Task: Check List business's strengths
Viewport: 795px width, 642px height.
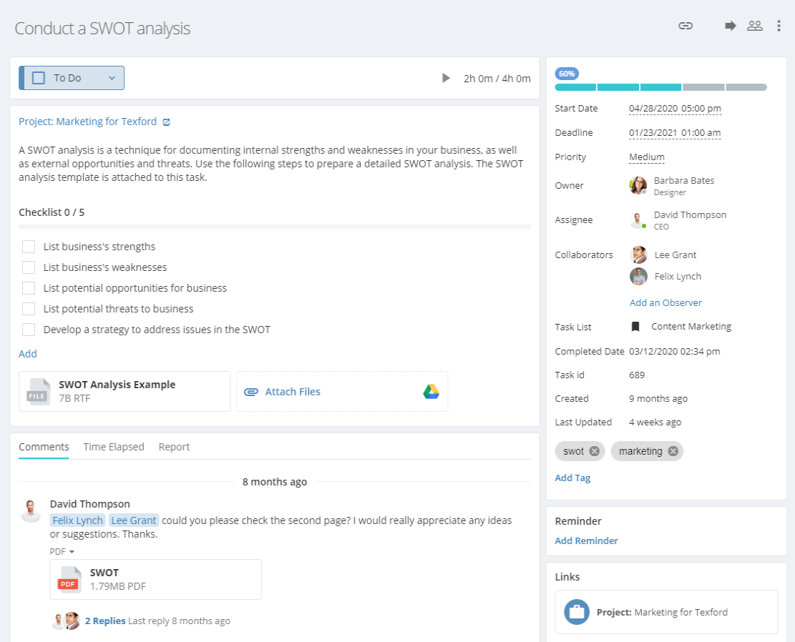Action: [29, 247]
